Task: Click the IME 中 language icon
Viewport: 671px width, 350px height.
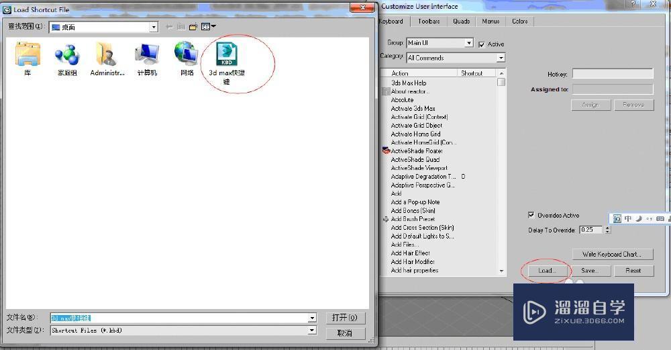Action: [x=628, y=218]
